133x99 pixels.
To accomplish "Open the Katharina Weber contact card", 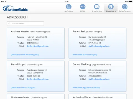I will click(97, 96).
